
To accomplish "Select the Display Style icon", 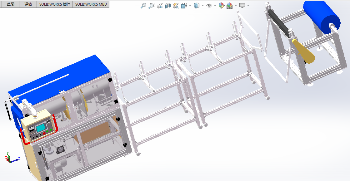I will pos(196,5).
